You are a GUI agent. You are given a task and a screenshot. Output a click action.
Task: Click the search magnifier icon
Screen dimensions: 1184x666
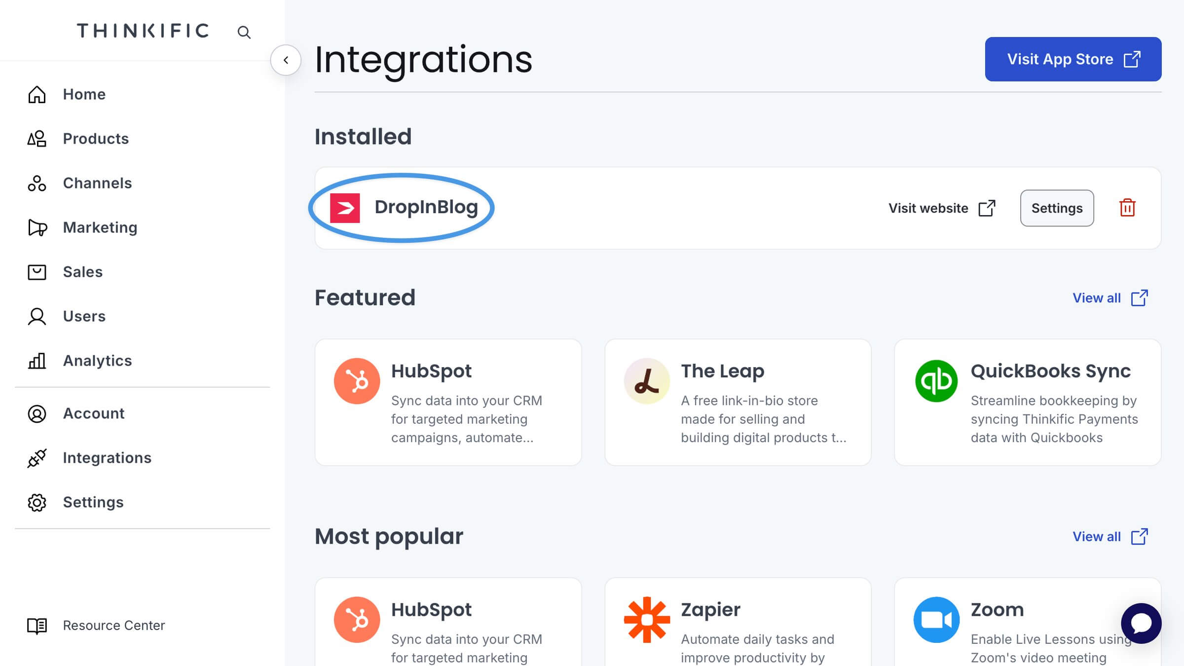(244, 33)
